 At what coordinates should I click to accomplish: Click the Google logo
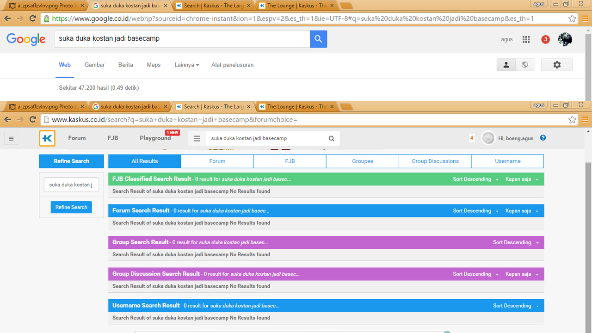[x=26, y=39]
